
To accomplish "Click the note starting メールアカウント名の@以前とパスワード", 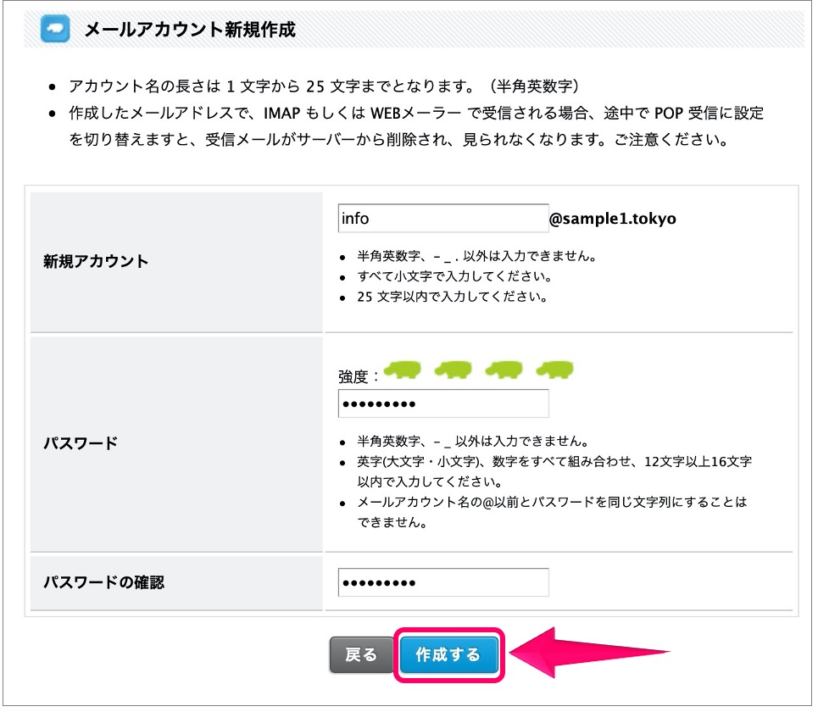I will point(552,512).
